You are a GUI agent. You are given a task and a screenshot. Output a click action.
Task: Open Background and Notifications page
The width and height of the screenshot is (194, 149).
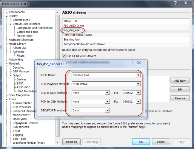[x=35, y=28]
